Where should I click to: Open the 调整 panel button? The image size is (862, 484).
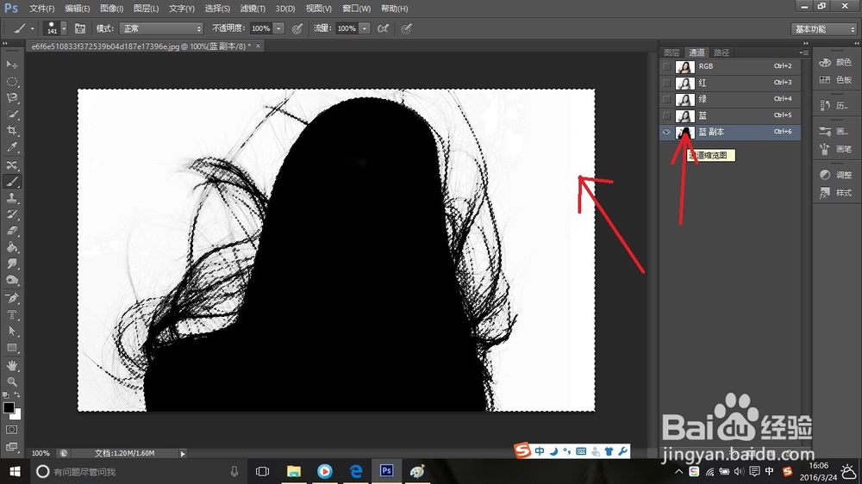click(835, 175)
